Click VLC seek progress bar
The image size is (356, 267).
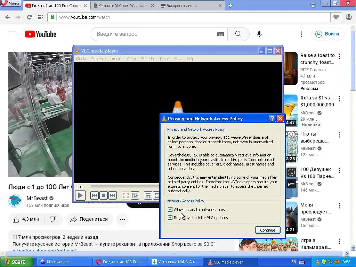125,186
